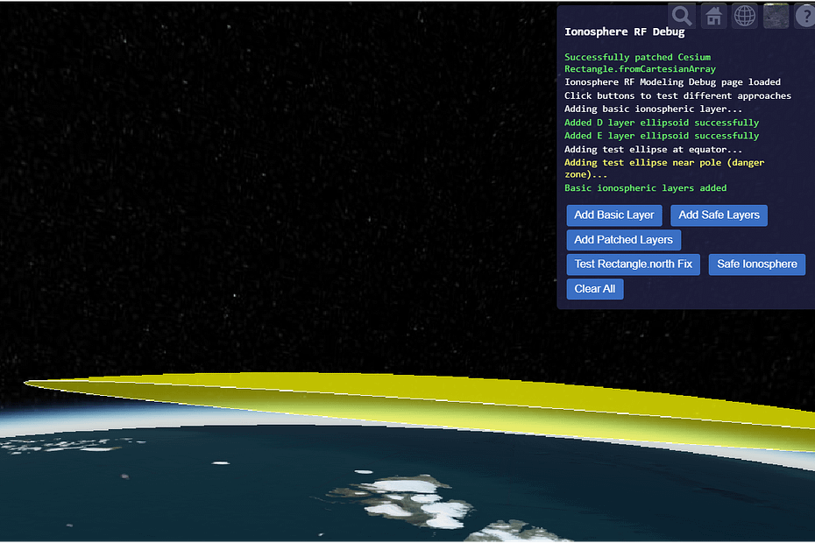Run the Test Rectangle.north Fix button
The height and width of the screenshot is (543, 815).
point(633,264)
